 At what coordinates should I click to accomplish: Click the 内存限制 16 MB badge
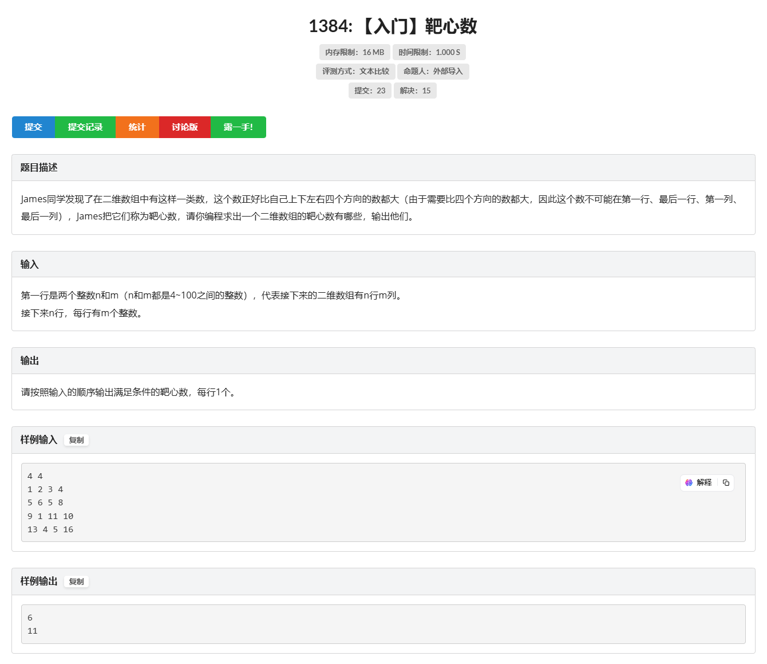tap(354, 52)
